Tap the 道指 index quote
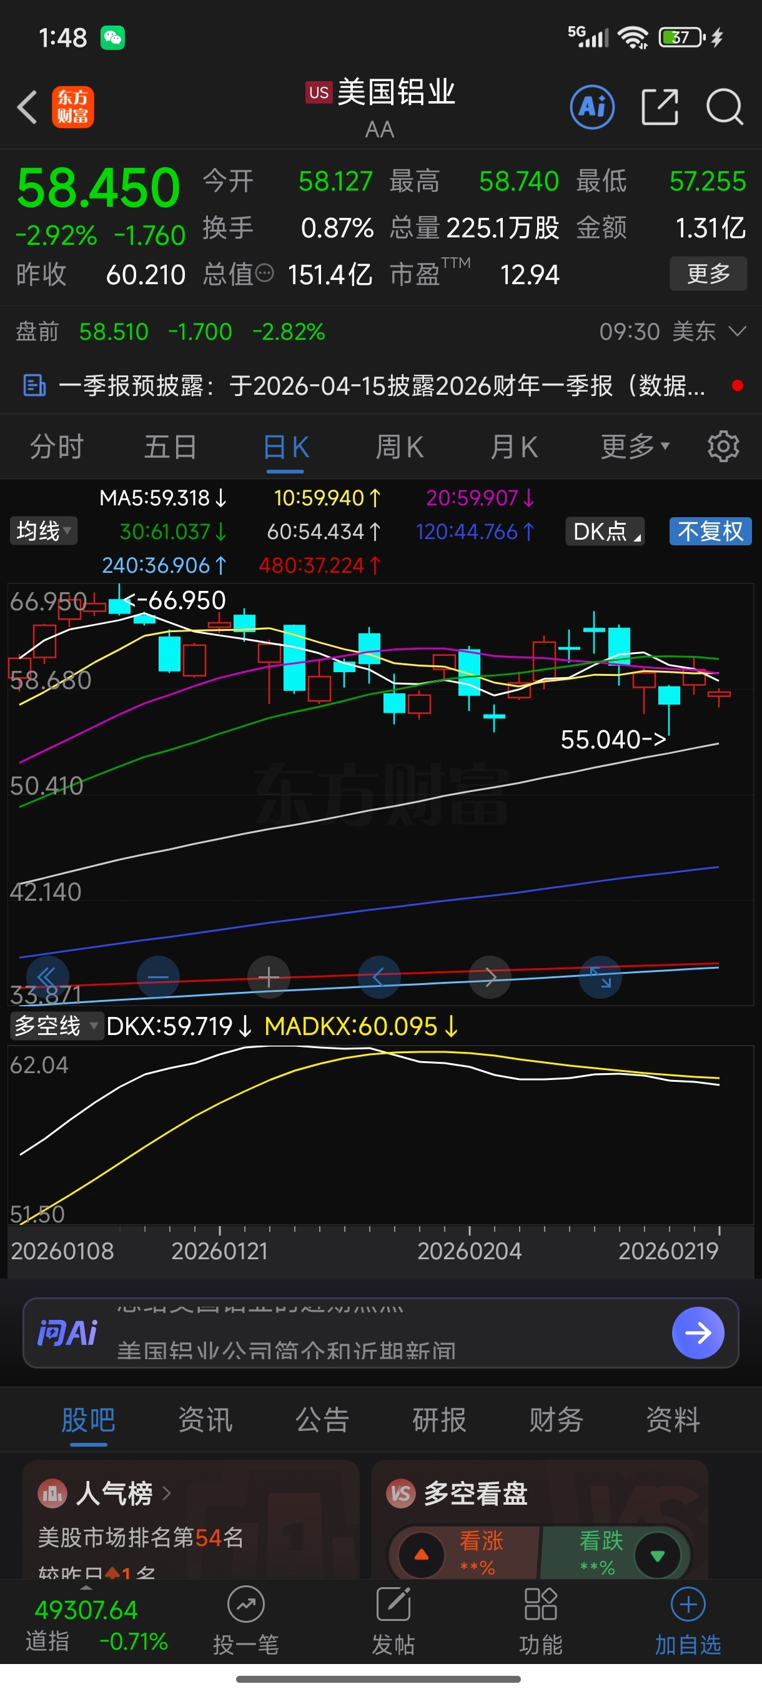Viewport: 762px width, 1694px height. point(97,1626)
